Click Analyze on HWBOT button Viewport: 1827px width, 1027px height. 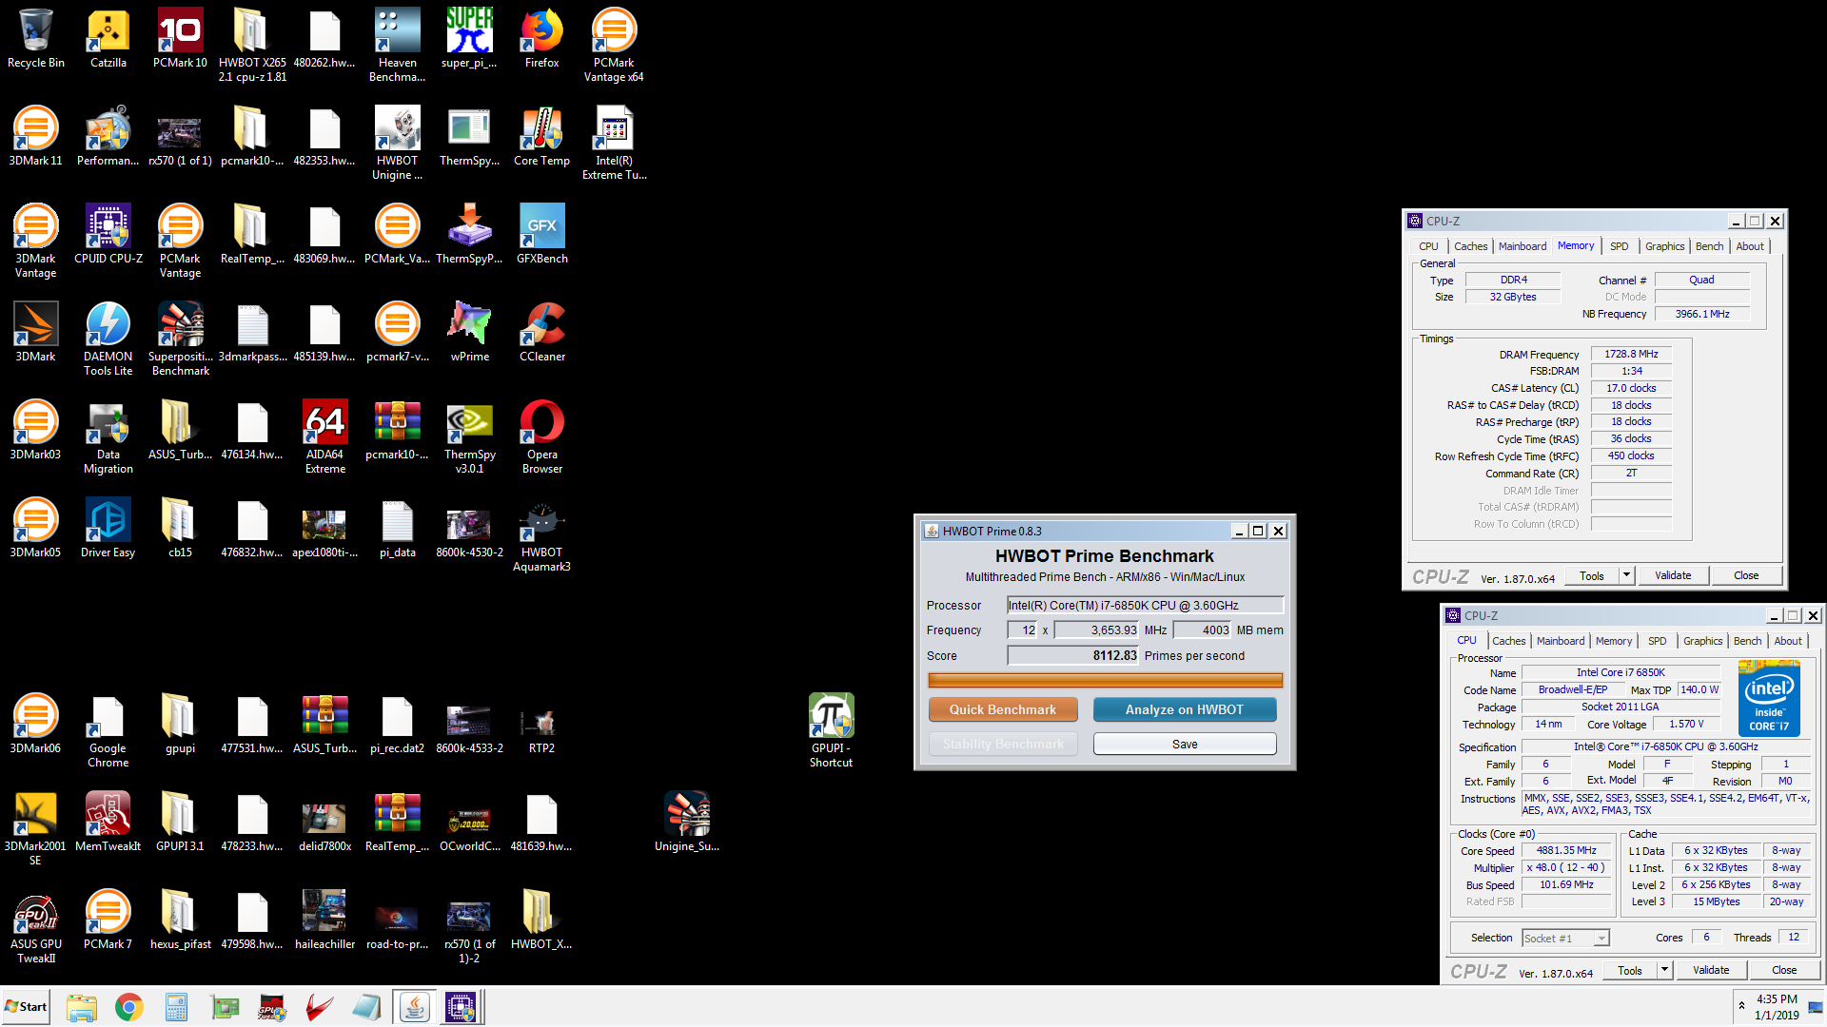pos(1184,709)
